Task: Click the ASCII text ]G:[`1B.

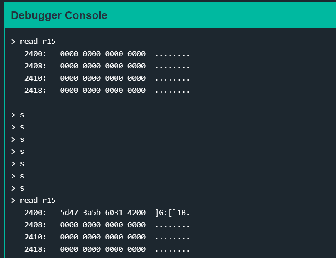Action: [172, 213]
